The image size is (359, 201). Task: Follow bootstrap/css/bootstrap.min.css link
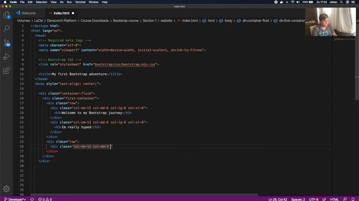[125, 65]
